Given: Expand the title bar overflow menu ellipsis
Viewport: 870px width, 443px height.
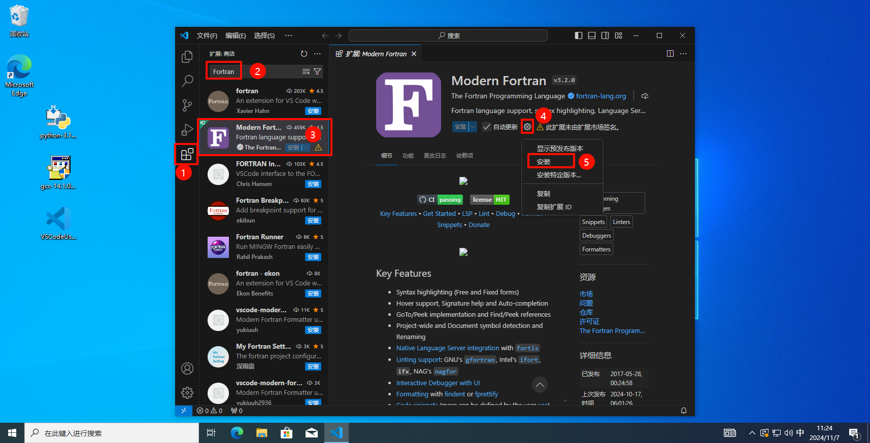Looking at the screenshot, I should point(288,35).
